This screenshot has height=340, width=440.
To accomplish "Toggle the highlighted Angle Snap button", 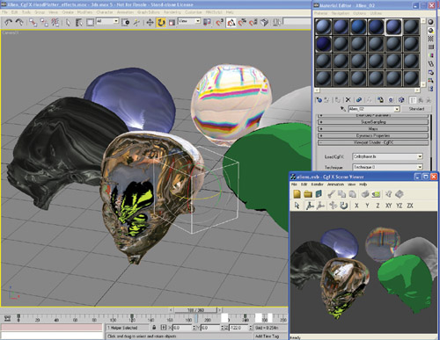I will pos(231,23).
